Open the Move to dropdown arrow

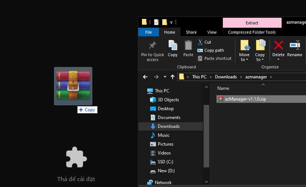(x=247, y=60)
